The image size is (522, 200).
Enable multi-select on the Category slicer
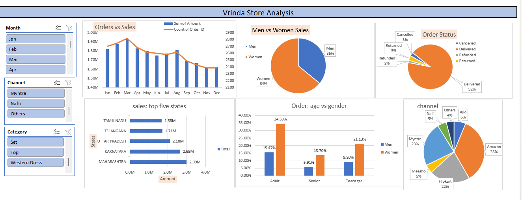coord(57,132)
